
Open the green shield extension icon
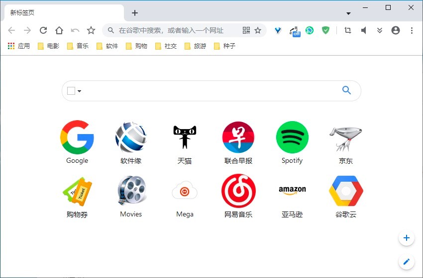click(x=325, y=30)
